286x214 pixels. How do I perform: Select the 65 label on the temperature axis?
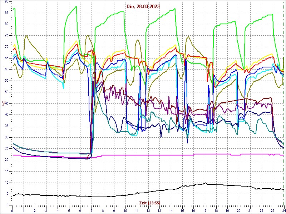coord(6,58)
